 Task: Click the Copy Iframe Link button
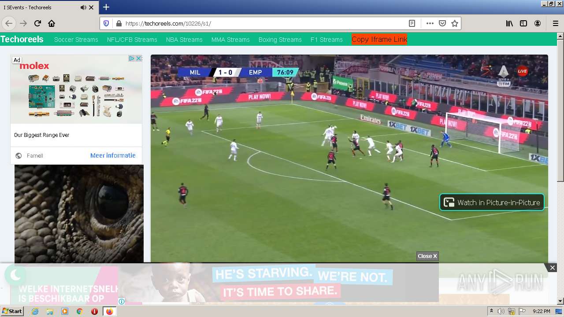[379, 39]
